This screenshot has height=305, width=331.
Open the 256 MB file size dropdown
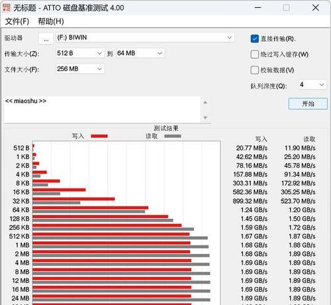tap(79, 69)
